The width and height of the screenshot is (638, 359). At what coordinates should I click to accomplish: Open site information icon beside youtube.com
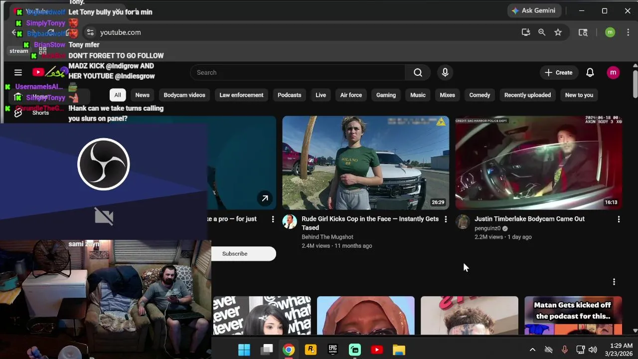click(90, 32)
